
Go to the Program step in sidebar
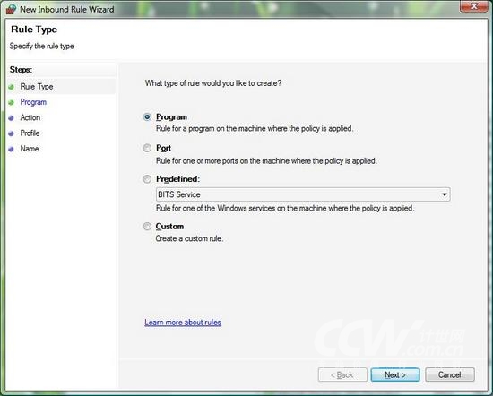point(33,102)
